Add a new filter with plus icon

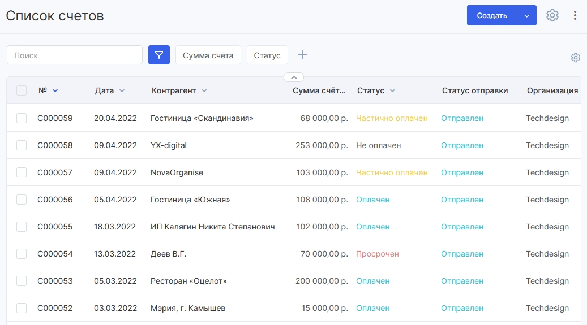coord(302,55)
